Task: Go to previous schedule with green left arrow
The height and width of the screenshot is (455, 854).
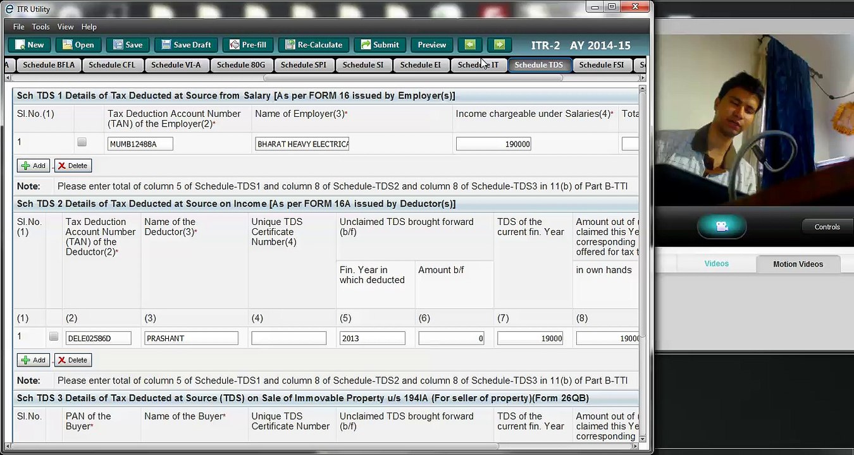Action: coord(470,45)
